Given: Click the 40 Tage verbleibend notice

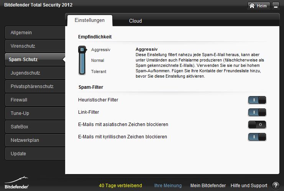Looking at the screenshot, I should [120, 186].
